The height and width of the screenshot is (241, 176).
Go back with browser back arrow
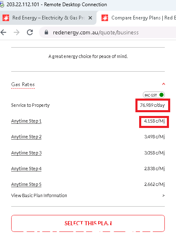tap(3, 32)
